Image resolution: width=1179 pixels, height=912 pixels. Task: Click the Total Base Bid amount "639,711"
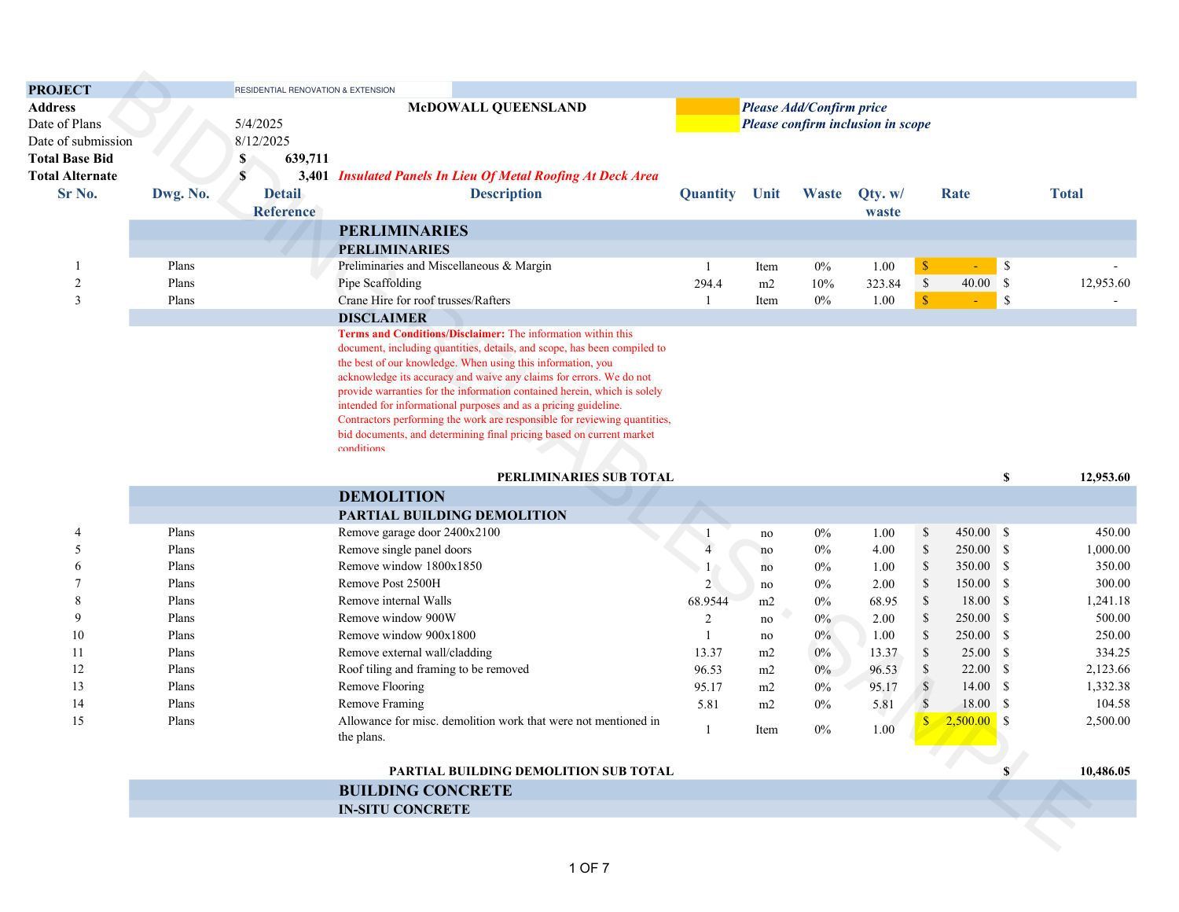[x=307, y=159]
